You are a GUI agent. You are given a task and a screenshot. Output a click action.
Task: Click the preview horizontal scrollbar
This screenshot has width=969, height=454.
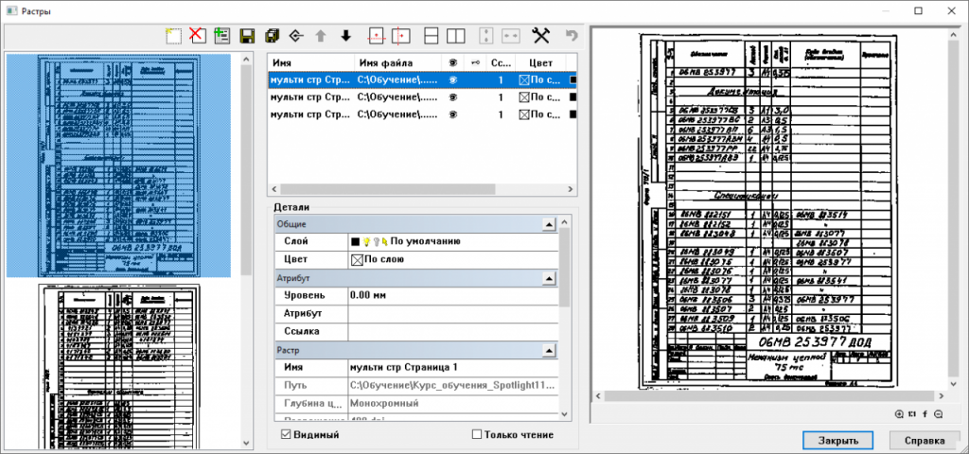[768, 396]
